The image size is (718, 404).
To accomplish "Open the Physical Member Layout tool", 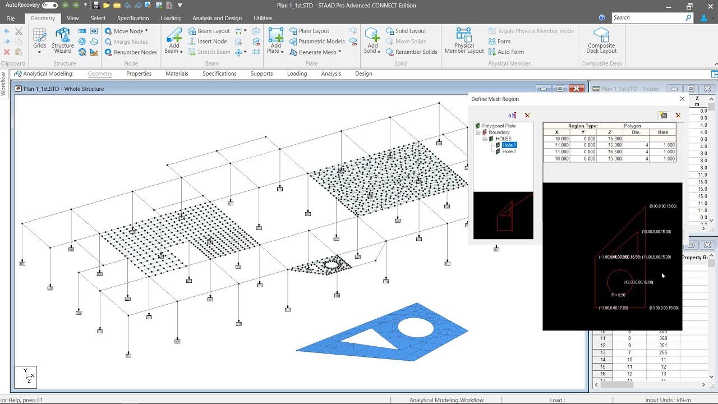I will tap(464, 40).
